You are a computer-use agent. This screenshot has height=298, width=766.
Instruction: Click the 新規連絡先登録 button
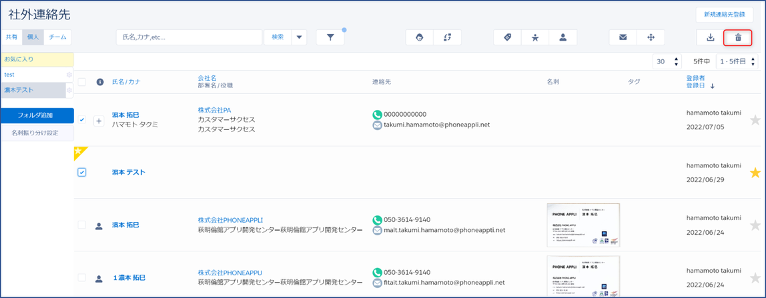[724, 14]
